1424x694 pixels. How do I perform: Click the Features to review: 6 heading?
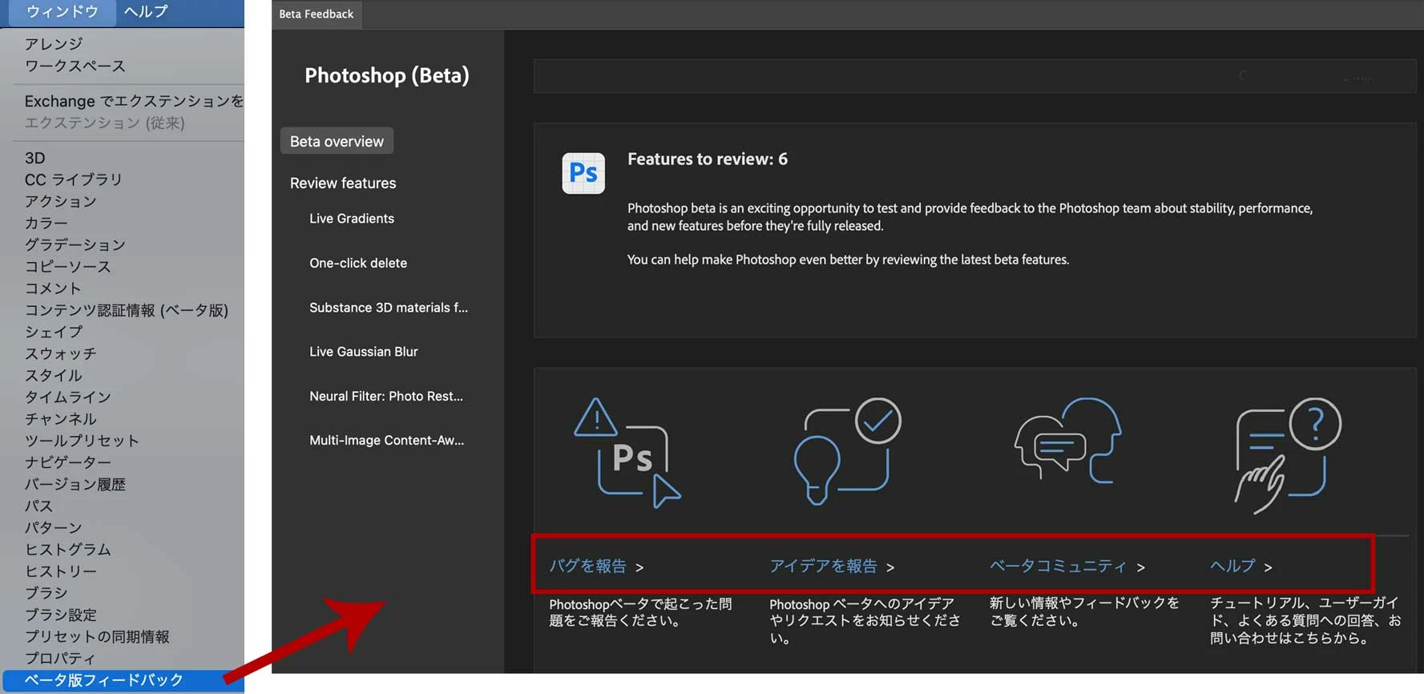pos(708,159)
